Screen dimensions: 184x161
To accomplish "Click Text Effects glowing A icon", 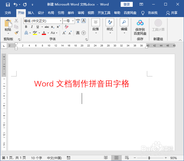I will coord(26,33).
